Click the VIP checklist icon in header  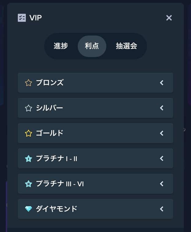(x=22, y=18)
